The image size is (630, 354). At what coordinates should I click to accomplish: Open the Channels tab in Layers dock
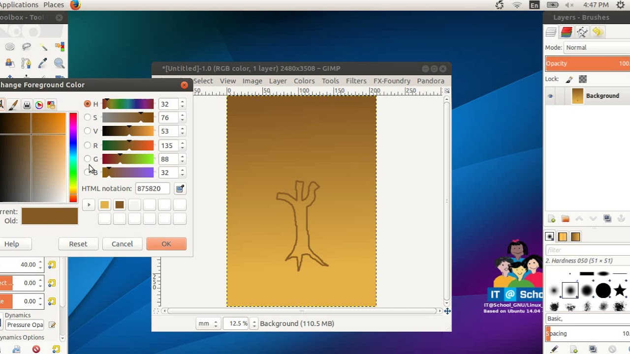(x=567, y=32)
